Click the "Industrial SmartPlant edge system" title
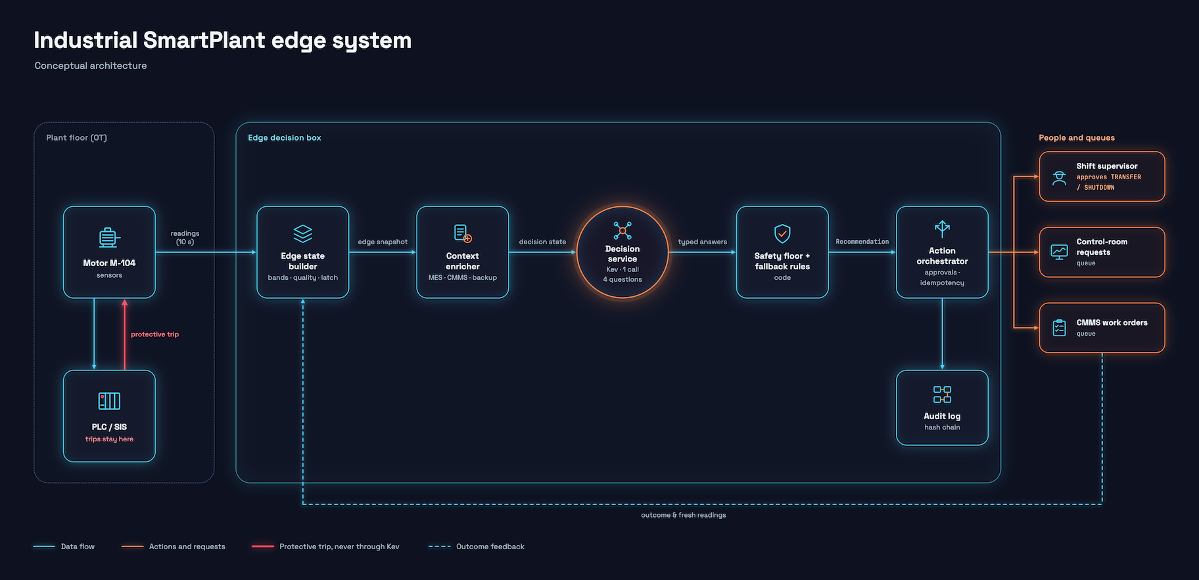The width and height of the screenshot is (1199, 580). coord(223,40)
